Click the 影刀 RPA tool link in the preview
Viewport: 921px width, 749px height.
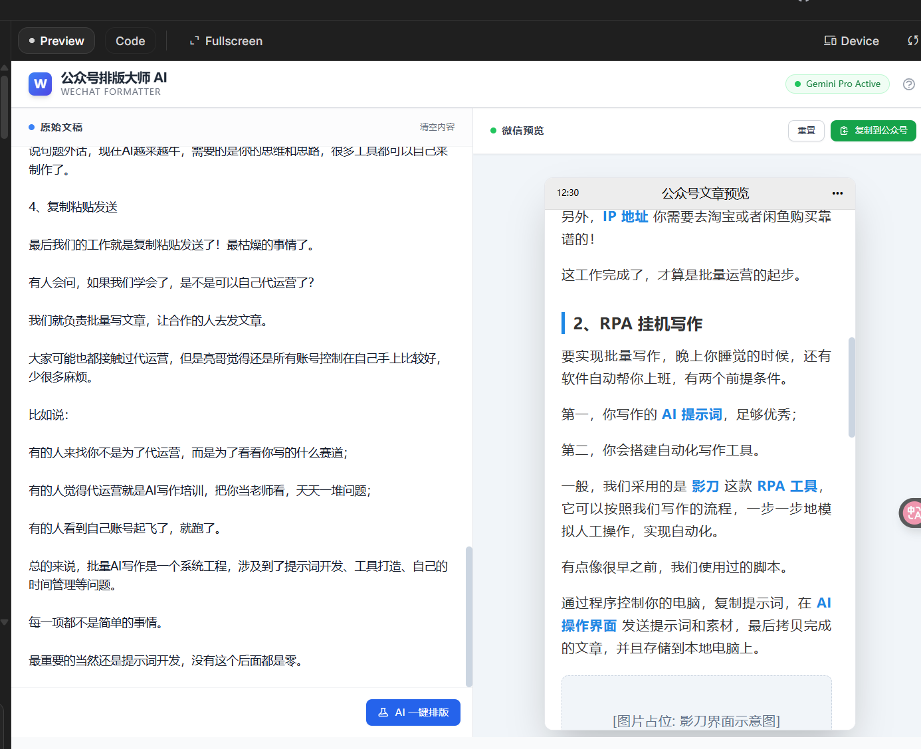click(705, 485)
